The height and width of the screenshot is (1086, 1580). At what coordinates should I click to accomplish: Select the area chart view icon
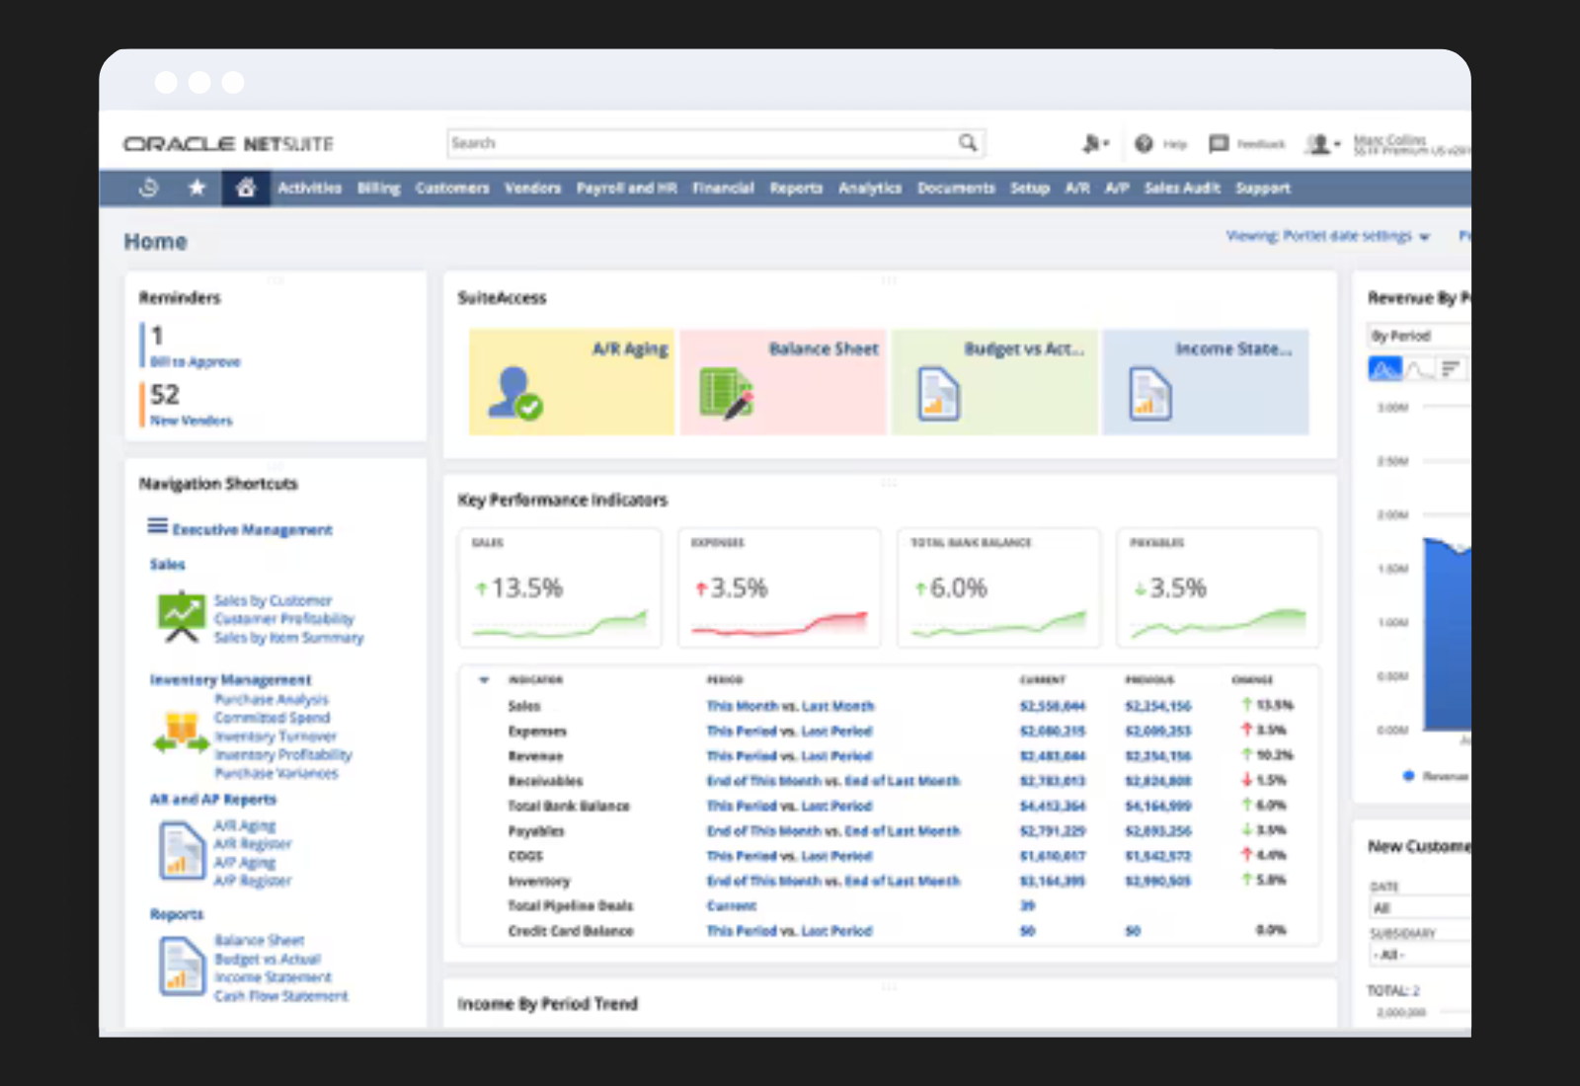1384,369
